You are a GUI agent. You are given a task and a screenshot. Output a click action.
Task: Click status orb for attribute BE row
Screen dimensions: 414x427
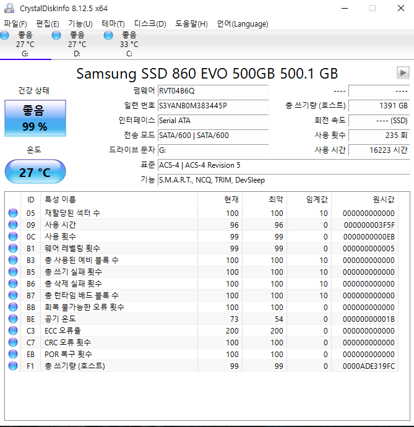pyautogui.click(x=13, y=319)
